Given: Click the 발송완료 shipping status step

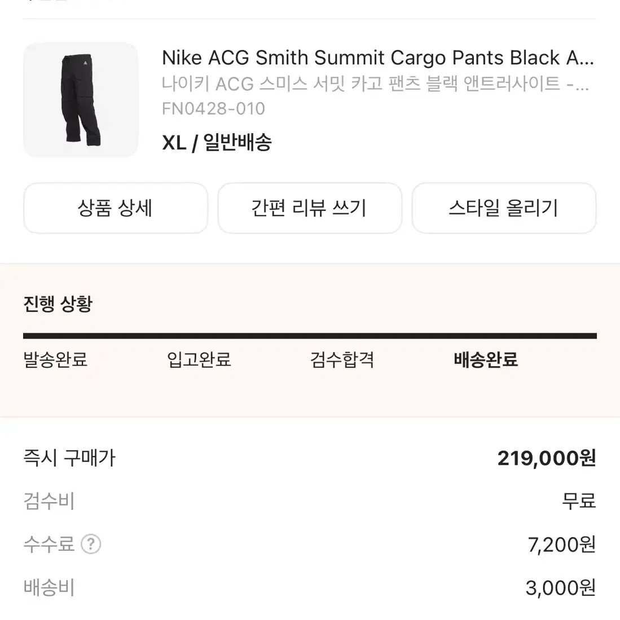Looking at the screenshot, I should pyautogui.click(x=55, y=359).
